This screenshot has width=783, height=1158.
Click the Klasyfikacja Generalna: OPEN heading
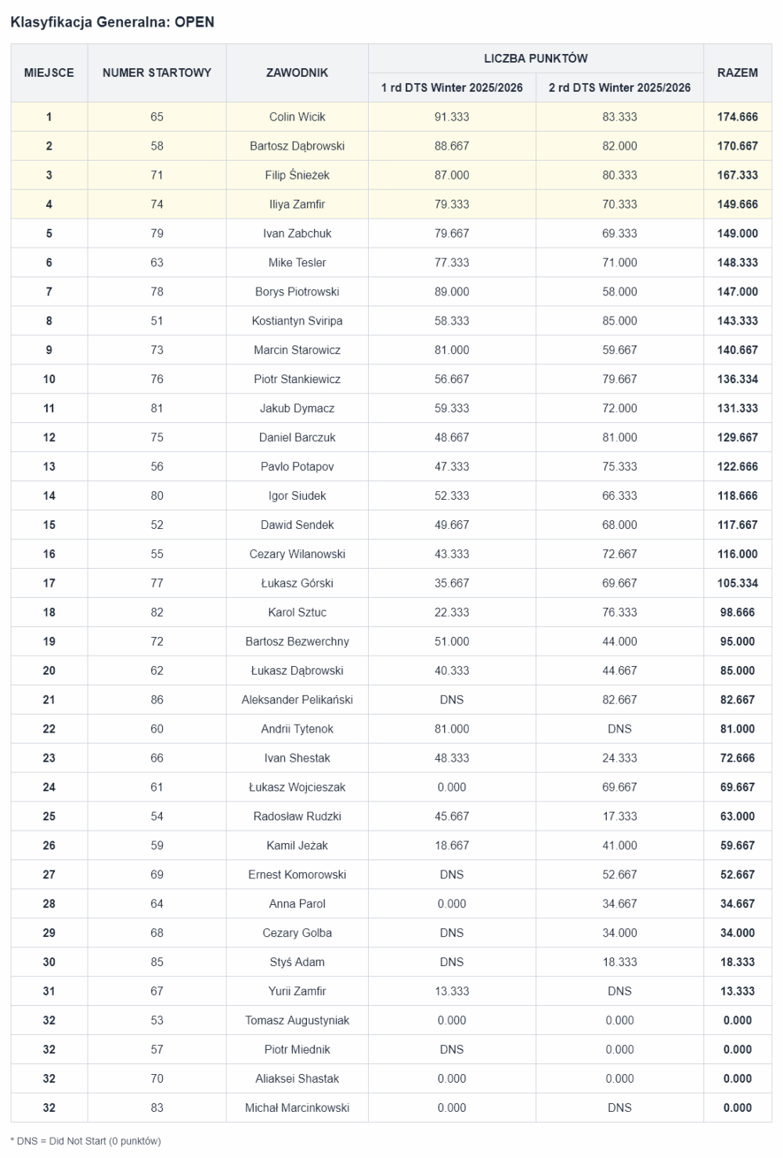click(112, 22)
